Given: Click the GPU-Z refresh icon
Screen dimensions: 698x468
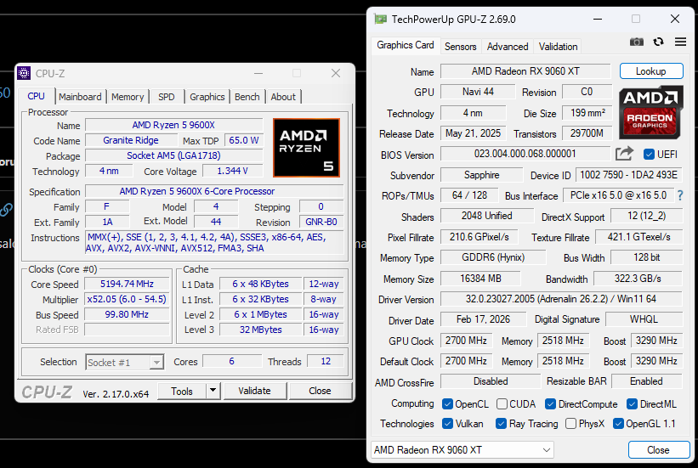Looking at the screenshot, I should pos(658,42).
